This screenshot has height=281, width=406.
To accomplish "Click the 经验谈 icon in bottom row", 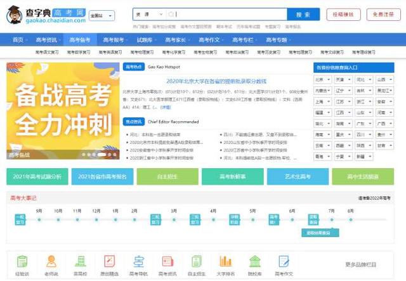I will 23,263.
